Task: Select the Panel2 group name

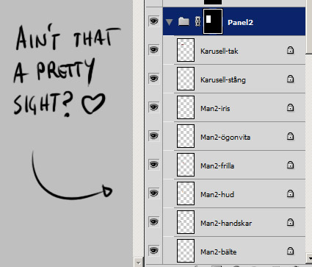Action: click(x=240, y=23)
